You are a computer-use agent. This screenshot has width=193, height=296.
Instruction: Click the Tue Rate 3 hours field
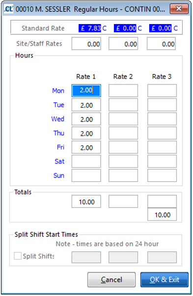pos(162,105)
